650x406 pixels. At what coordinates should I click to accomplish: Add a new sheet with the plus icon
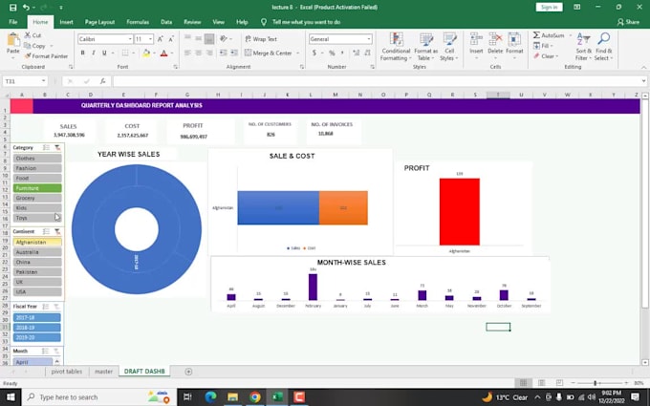(188, 372)
